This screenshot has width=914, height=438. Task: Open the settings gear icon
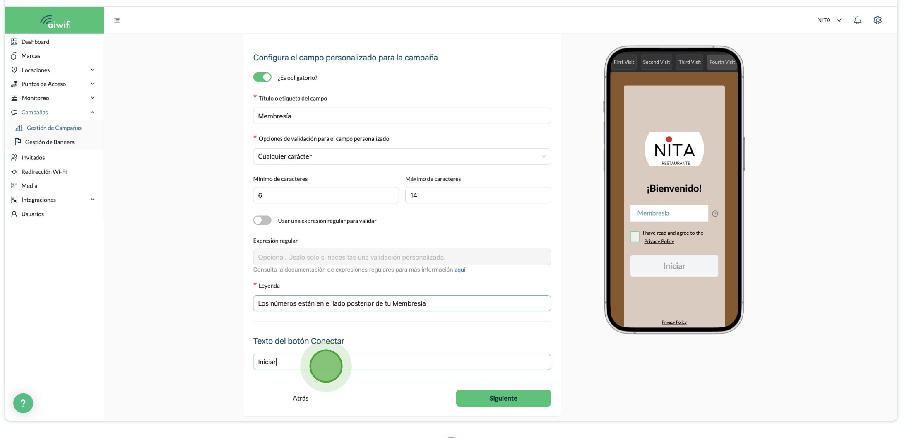click(877, 20)
